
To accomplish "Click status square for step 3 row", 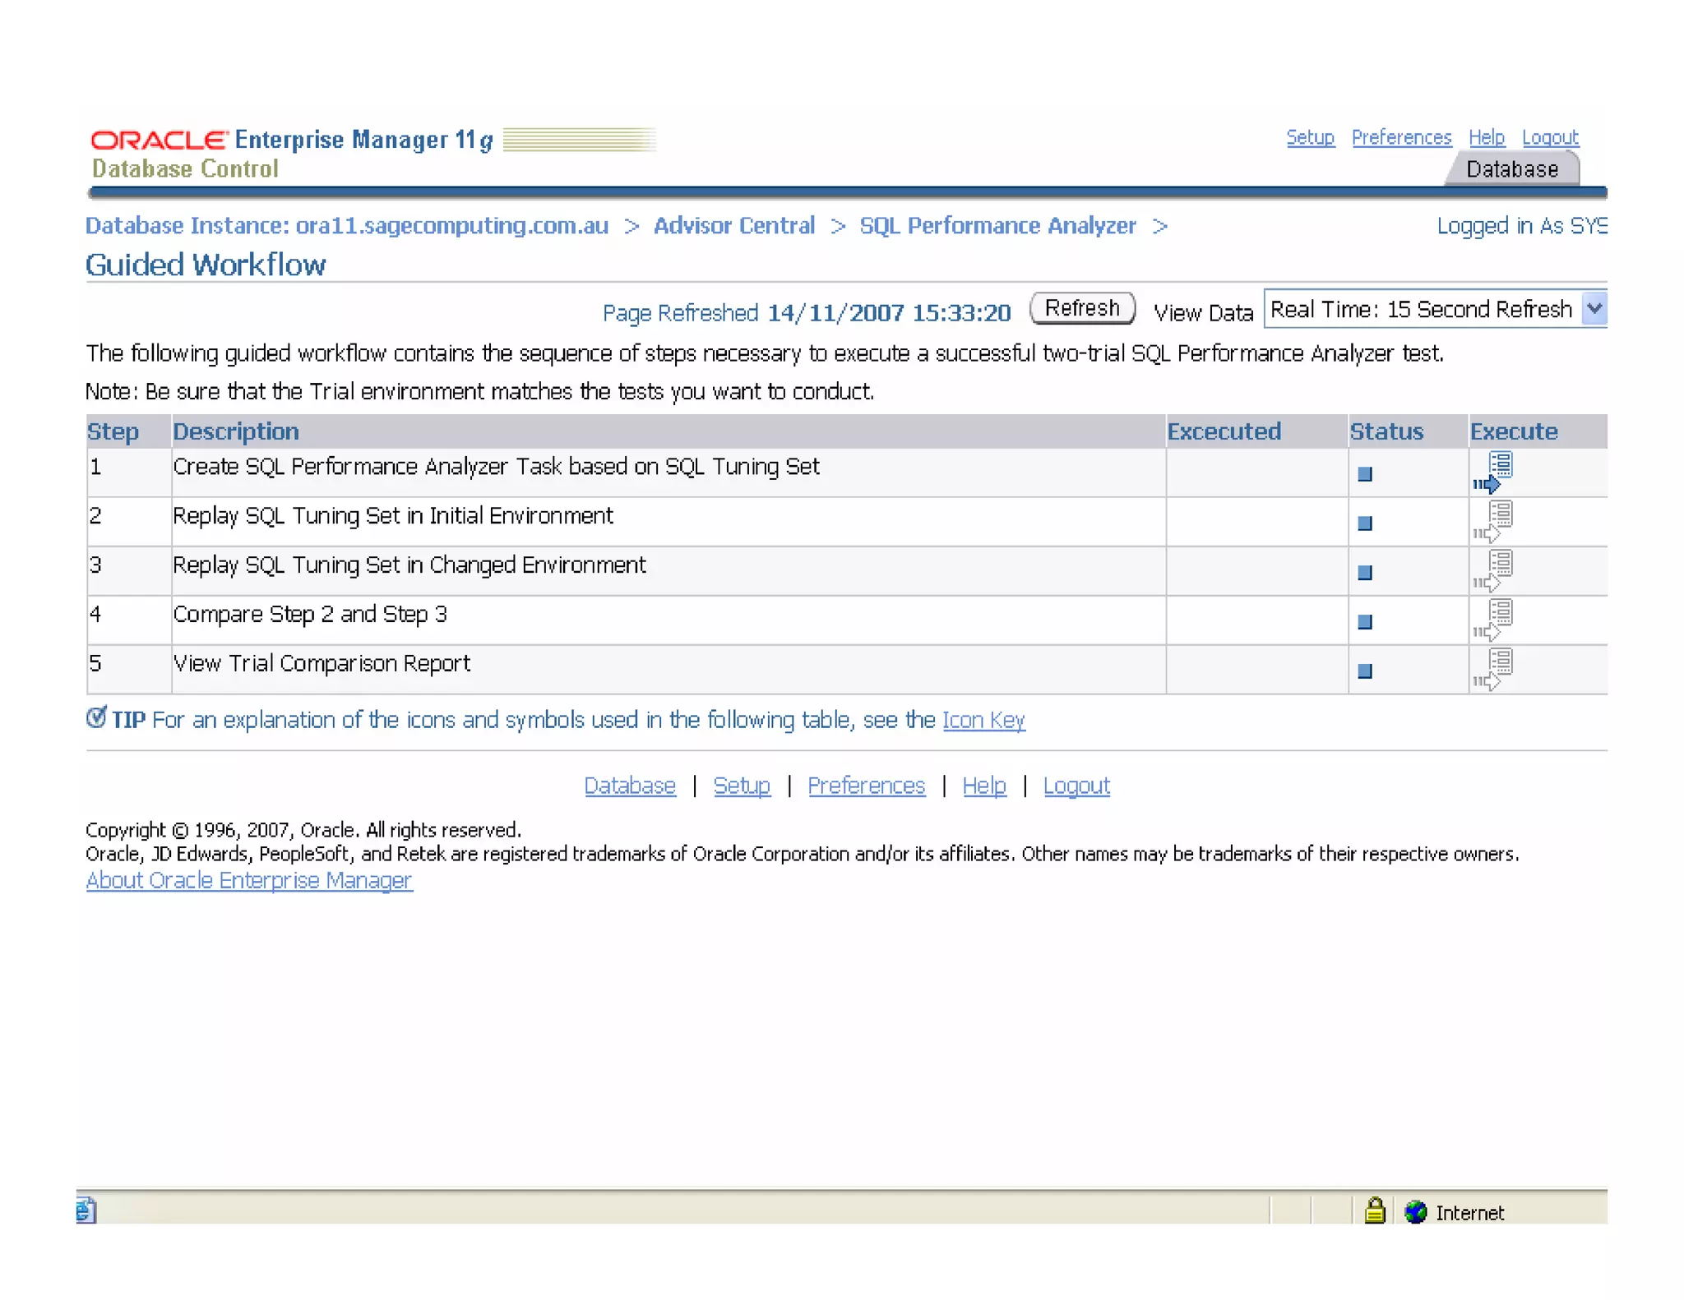I will click(1365, 573).
